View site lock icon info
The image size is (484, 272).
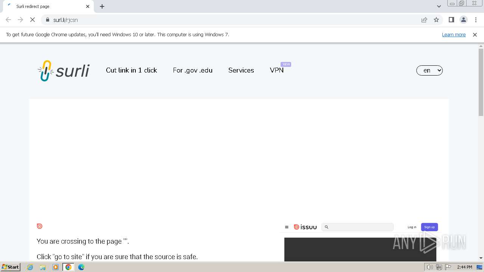tap(47, 20)
